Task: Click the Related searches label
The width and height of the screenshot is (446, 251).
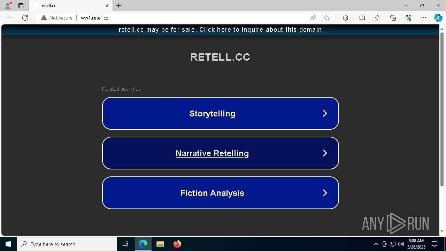Action: [x=121, y=89]
